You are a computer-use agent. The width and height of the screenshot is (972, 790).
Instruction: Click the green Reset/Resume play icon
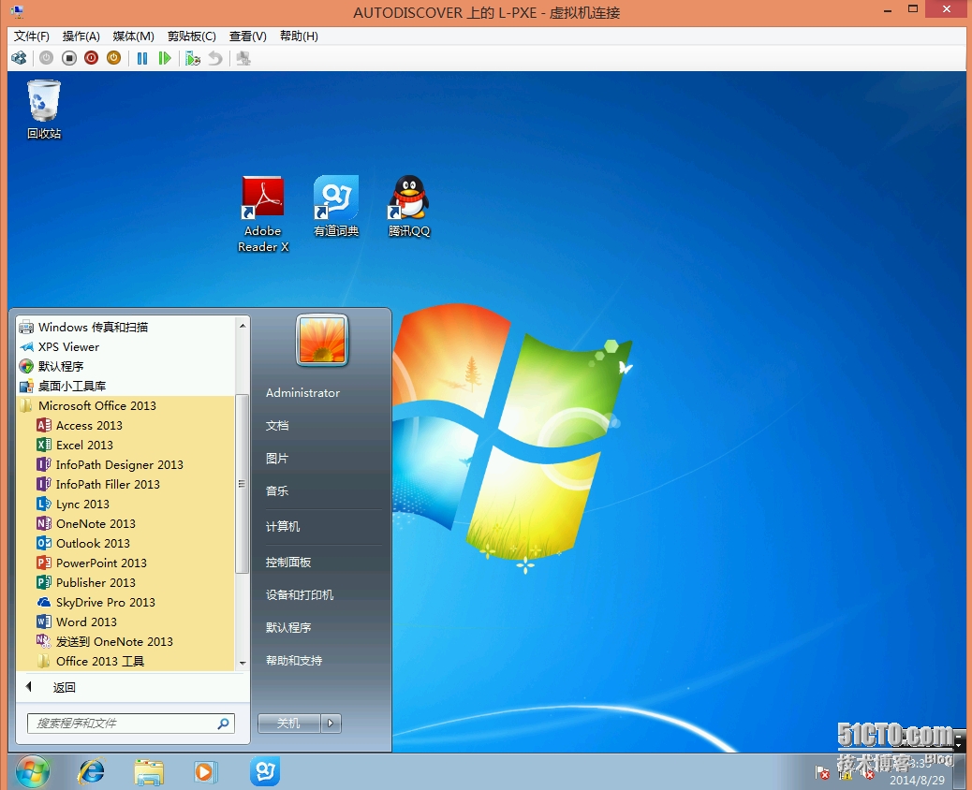tap(164, 58)
